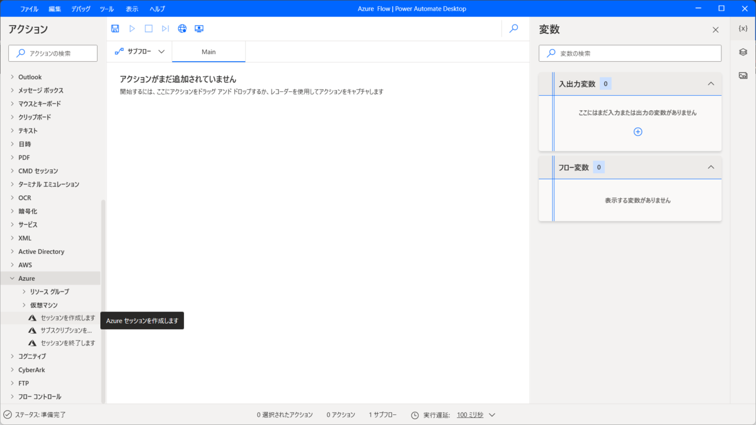Expand the 暗号化 actions group
The image size is (756, 425).
12,212
